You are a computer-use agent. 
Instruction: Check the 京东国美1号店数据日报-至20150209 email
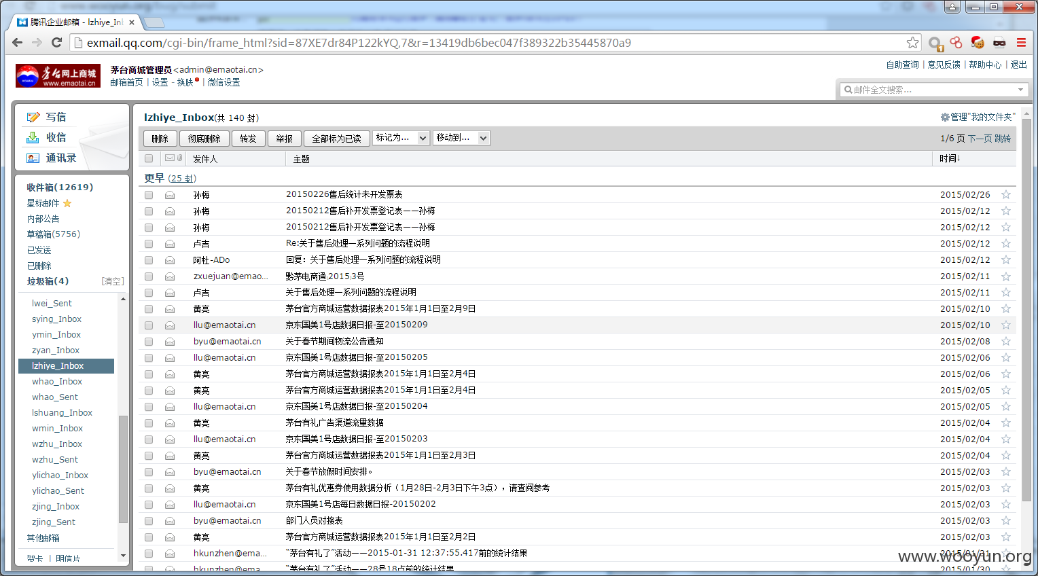pyautogui.click(x=149, y=325)
